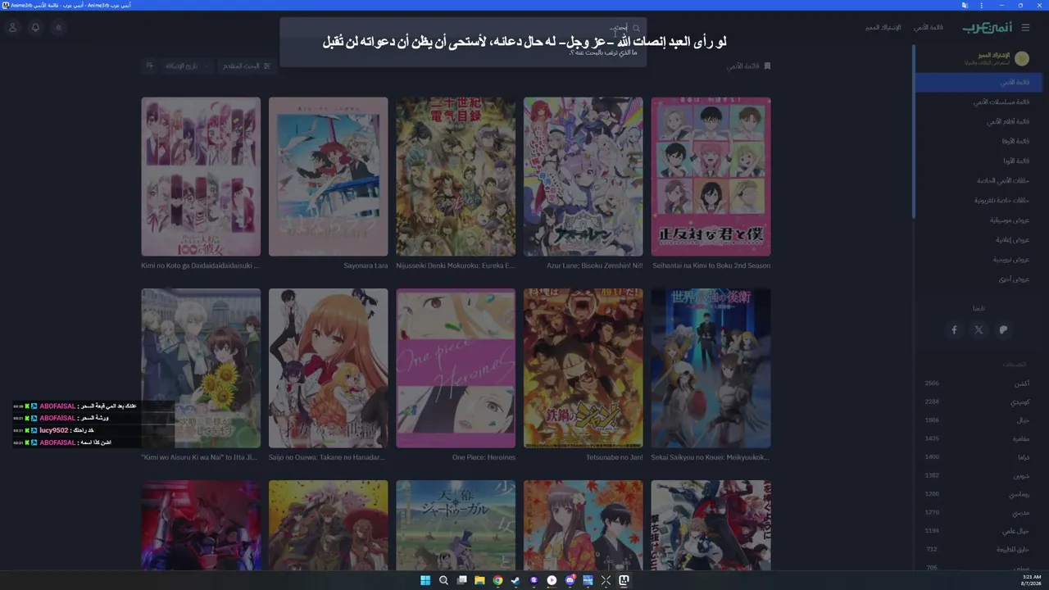Click the Anime3rb site logo

pos(988,27)
